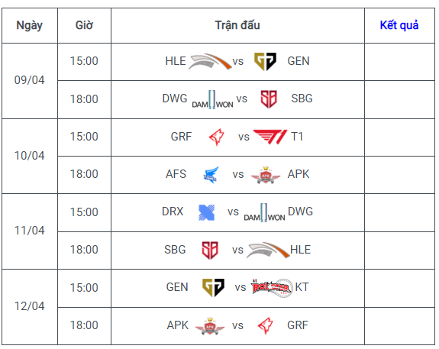This screenshot has width=439, height=349.
Task: Select the Gen.G logo in 12/04 match
Action: (x=213, y=287)
